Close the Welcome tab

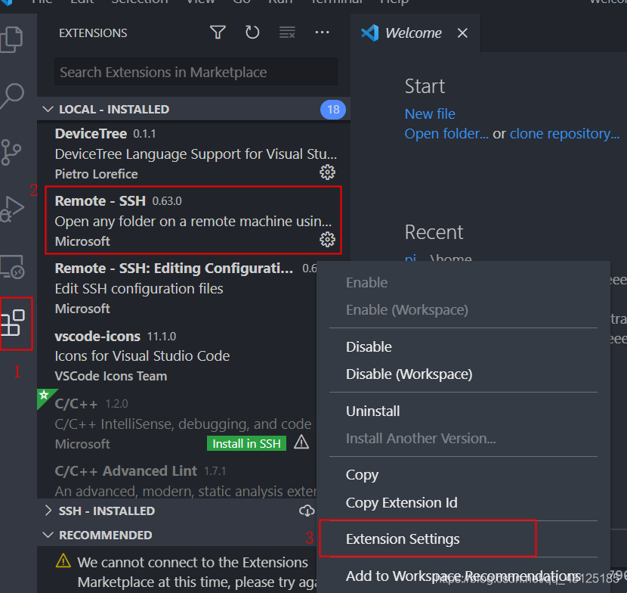point(462,33)
